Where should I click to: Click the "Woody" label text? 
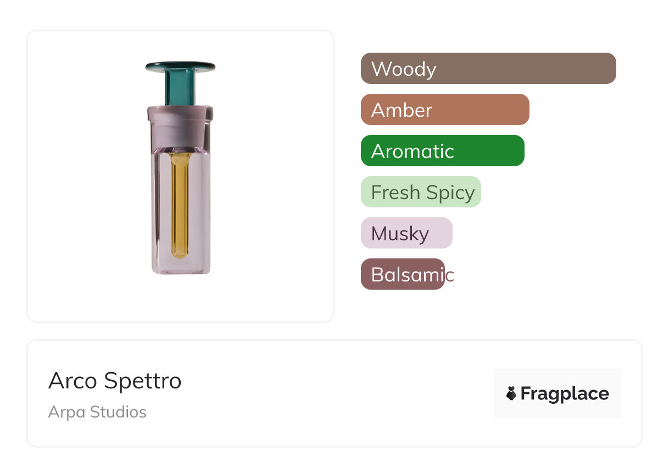[404, 69]
